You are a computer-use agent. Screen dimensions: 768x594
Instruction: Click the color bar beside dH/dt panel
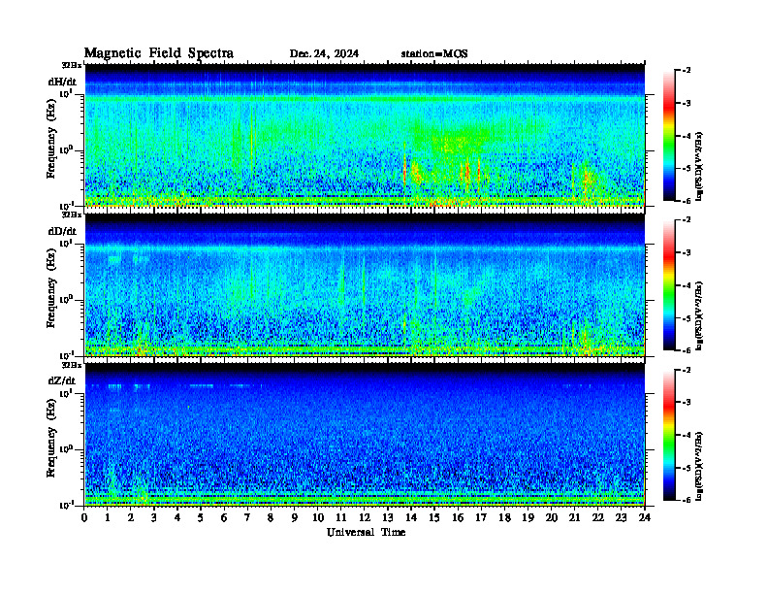[x=669, y=135]
